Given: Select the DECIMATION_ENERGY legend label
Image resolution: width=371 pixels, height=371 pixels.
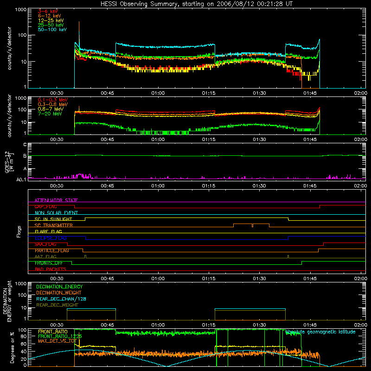Looking at the screenshot, I should [59, 287].
